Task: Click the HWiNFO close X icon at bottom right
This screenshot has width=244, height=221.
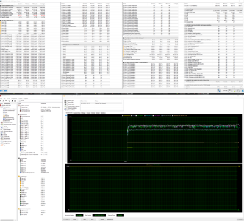Action: (243, 90)
